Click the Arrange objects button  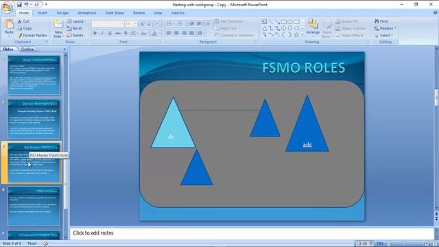click(313, 27)
